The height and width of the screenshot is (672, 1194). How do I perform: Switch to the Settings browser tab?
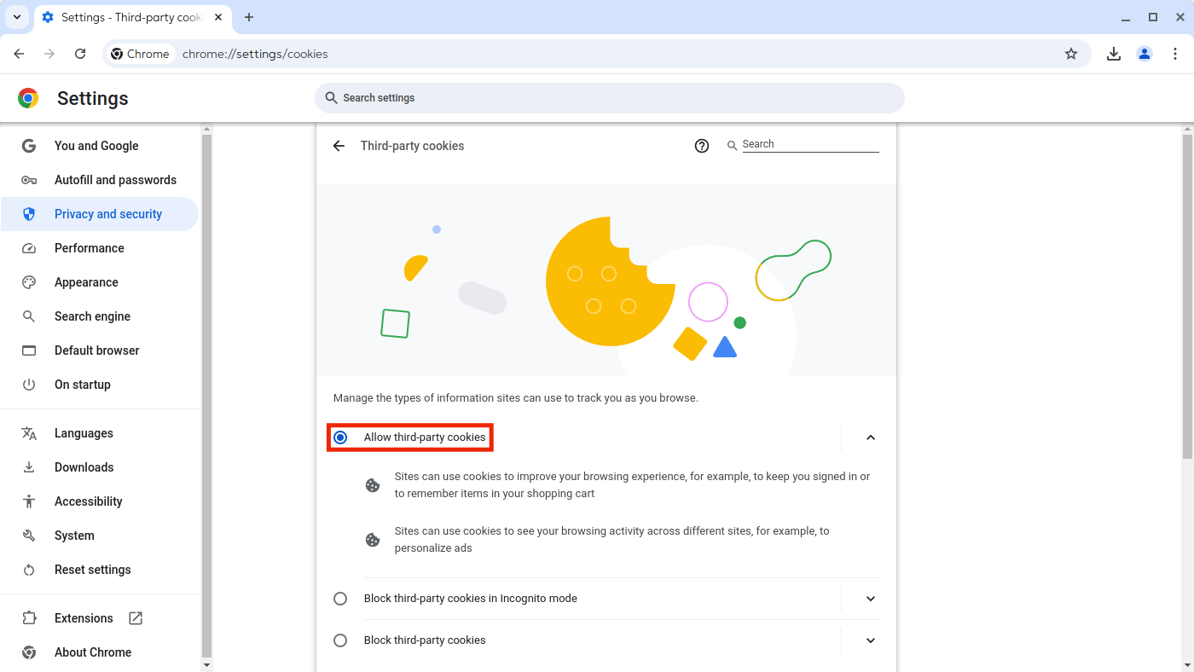(128, 17)
